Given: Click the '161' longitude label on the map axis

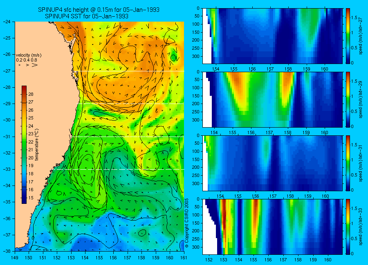Looking at the screenshot, I should (184, 258).
